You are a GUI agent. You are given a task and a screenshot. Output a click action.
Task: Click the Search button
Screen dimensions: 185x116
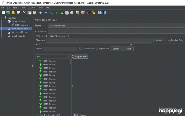(x=116, y=49)
